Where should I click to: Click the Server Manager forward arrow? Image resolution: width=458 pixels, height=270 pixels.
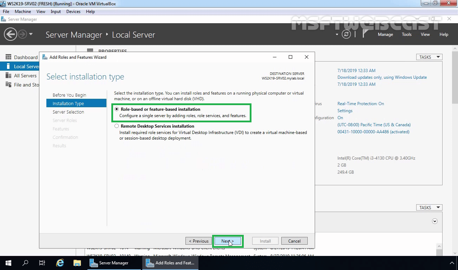pos(22,34)
